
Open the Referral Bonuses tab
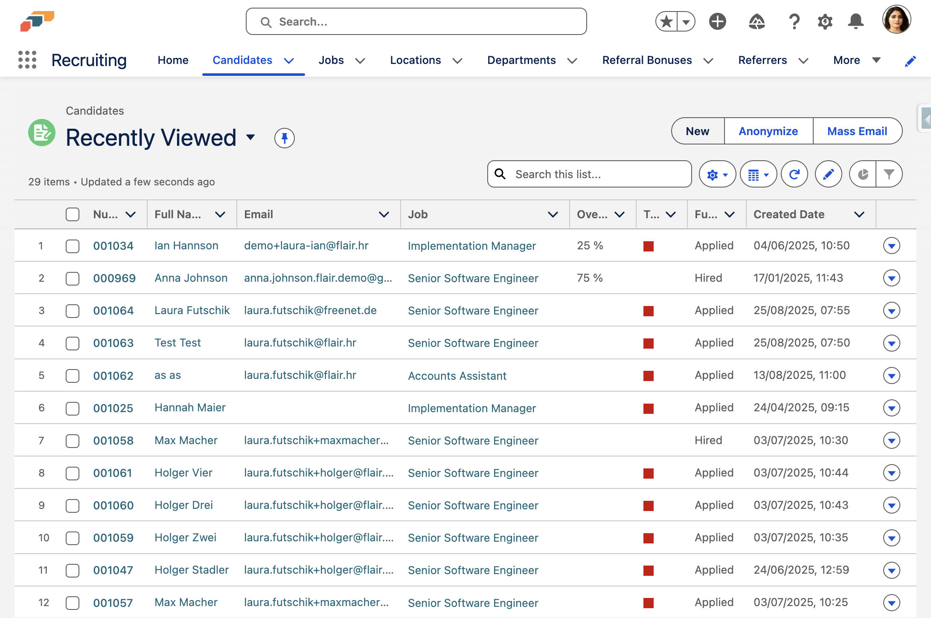click(x=647, y=60)
